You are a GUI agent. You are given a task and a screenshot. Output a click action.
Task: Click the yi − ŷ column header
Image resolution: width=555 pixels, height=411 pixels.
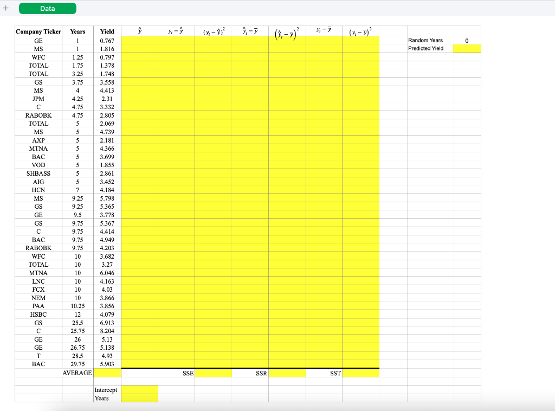(176, 31)
